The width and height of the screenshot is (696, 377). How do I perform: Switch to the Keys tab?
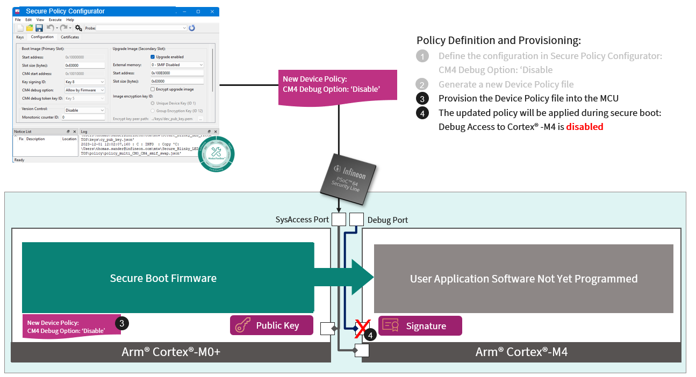pos(20,37)
